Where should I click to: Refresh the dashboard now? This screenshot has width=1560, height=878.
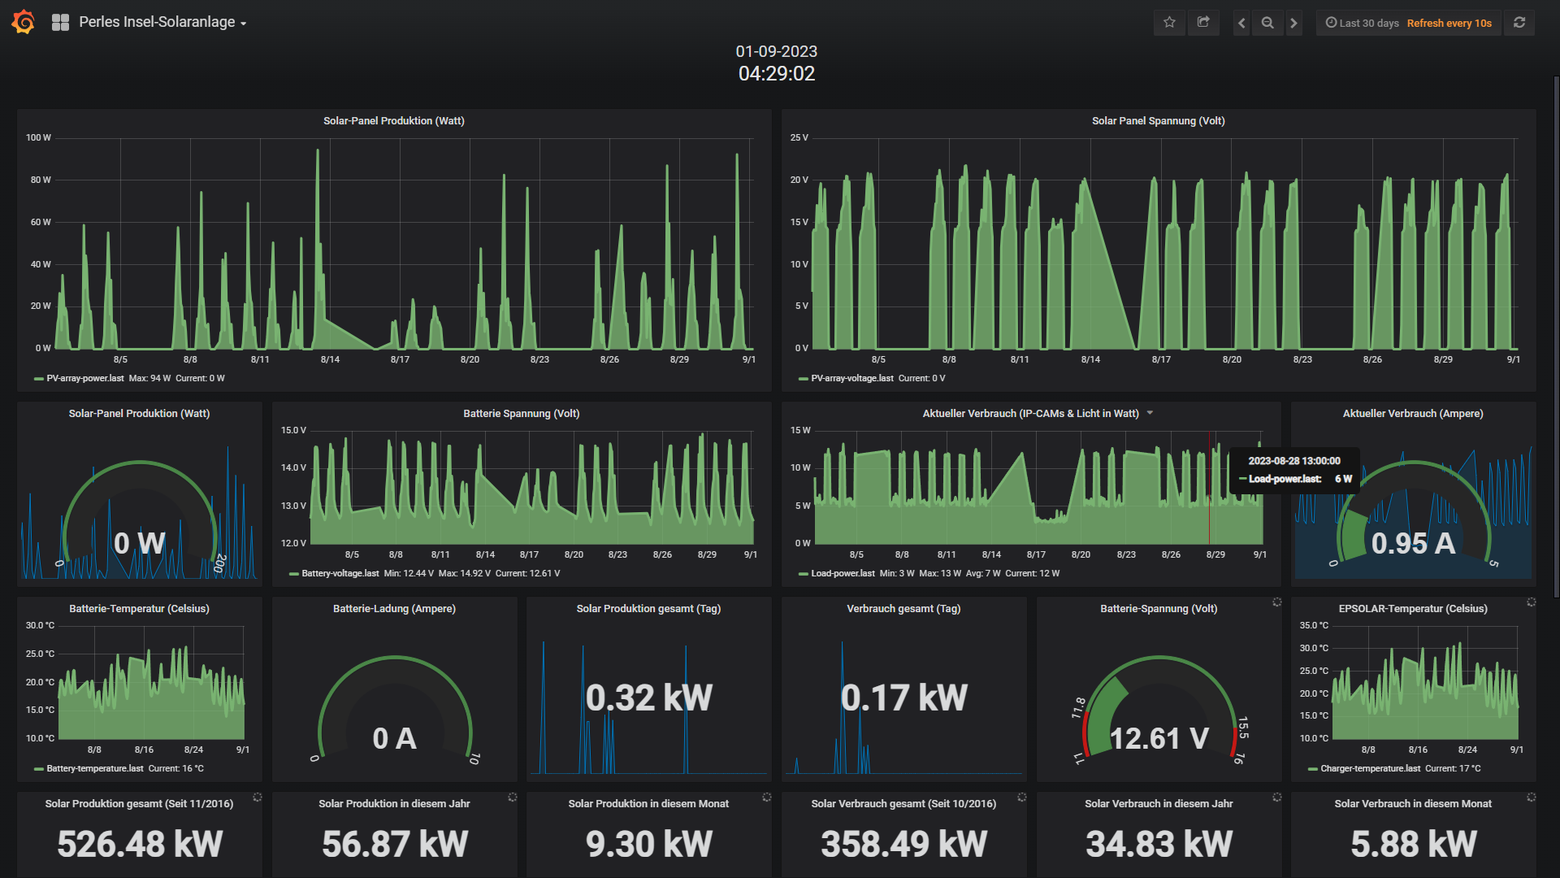tap(1519, 23)
